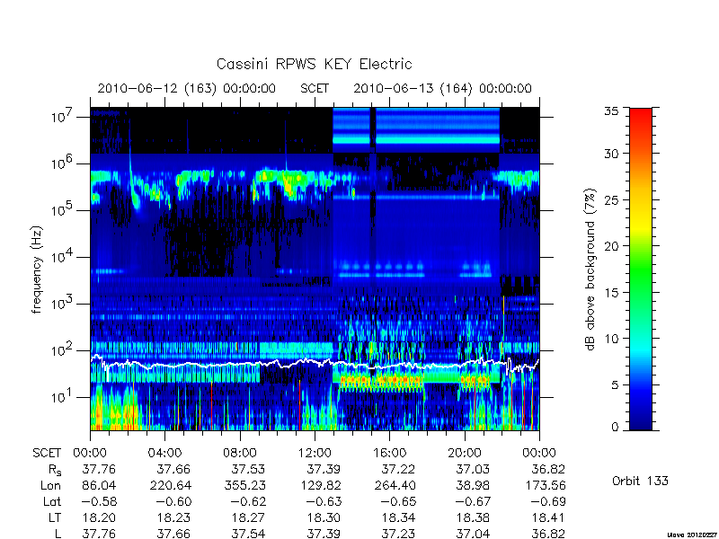719x539 pixels.
Task: Click the LT value '18.20'
Action: click(x=99, y=518)
